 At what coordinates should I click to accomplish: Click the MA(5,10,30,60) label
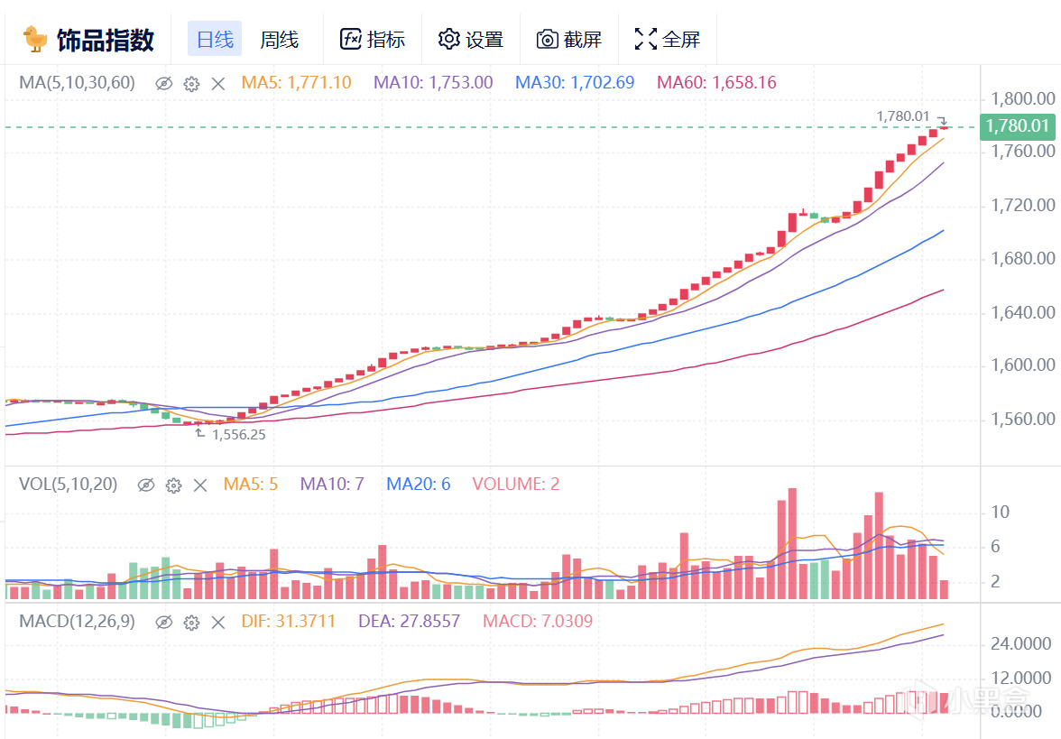click(78, 83)
